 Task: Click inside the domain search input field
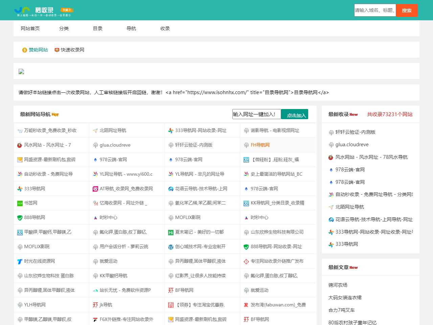[x=375, y=10]
